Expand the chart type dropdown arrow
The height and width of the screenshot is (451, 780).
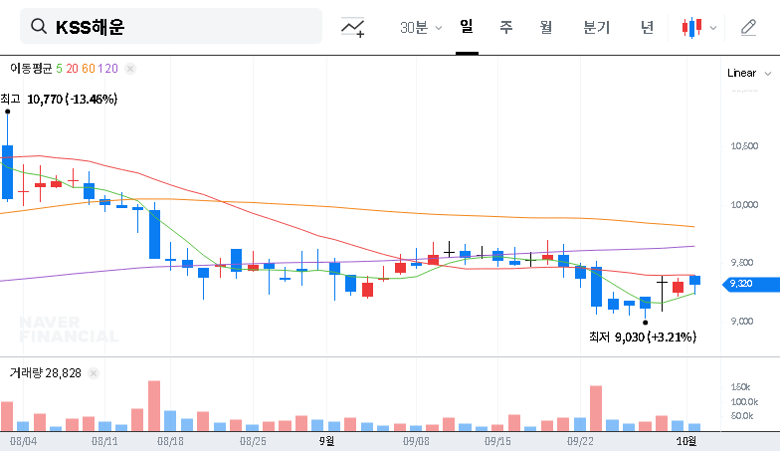pos(712,28)
